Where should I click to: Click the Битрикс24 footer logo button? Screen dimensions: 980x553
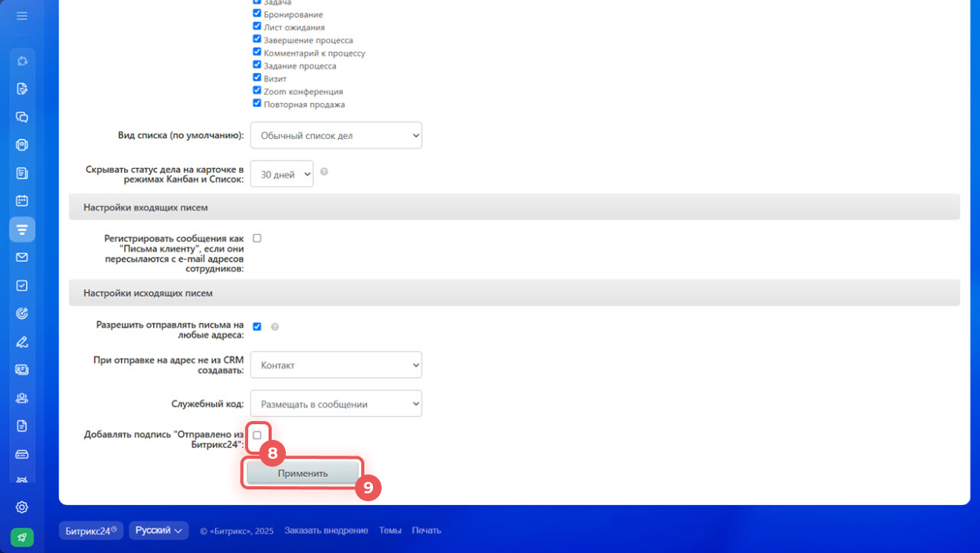pyautogui.click(x=91, y=530)
